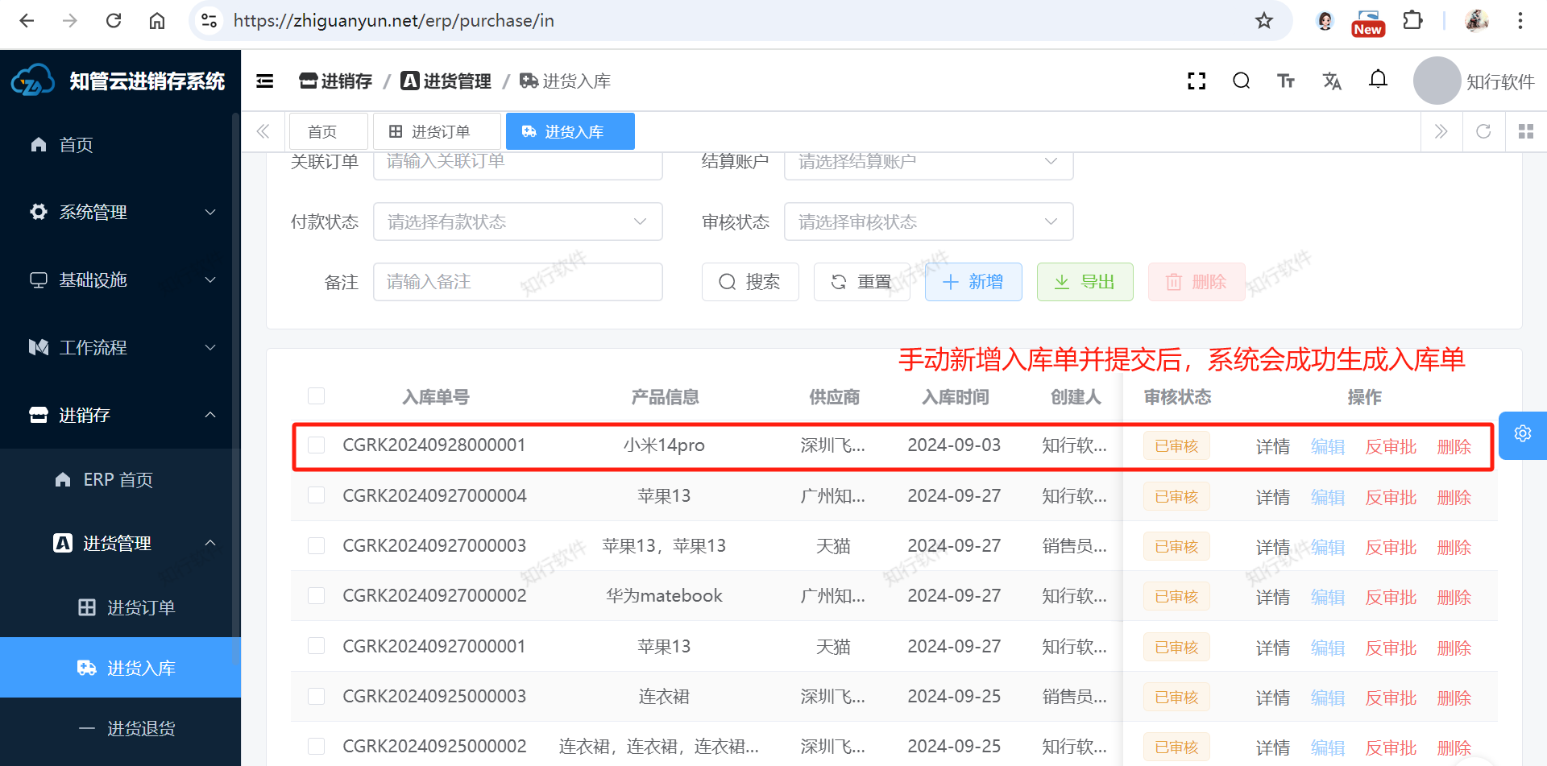Open the 付款状态 dropdown

click(517, 222)
